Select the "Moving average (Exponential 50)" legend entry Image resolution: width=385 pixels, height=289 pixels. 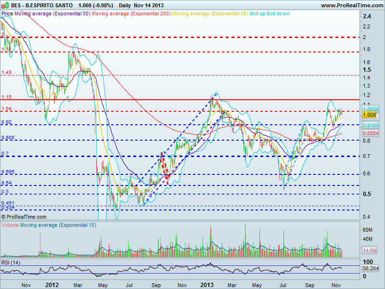(52, 13)
